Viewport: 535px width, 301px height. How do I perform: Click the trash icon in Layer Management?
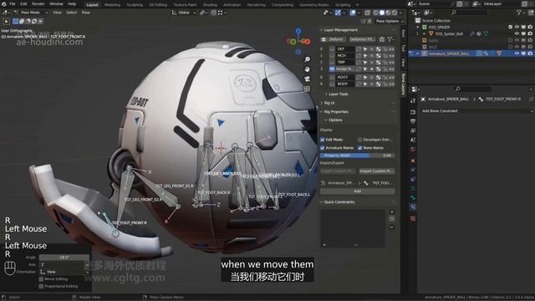[382, 39]
